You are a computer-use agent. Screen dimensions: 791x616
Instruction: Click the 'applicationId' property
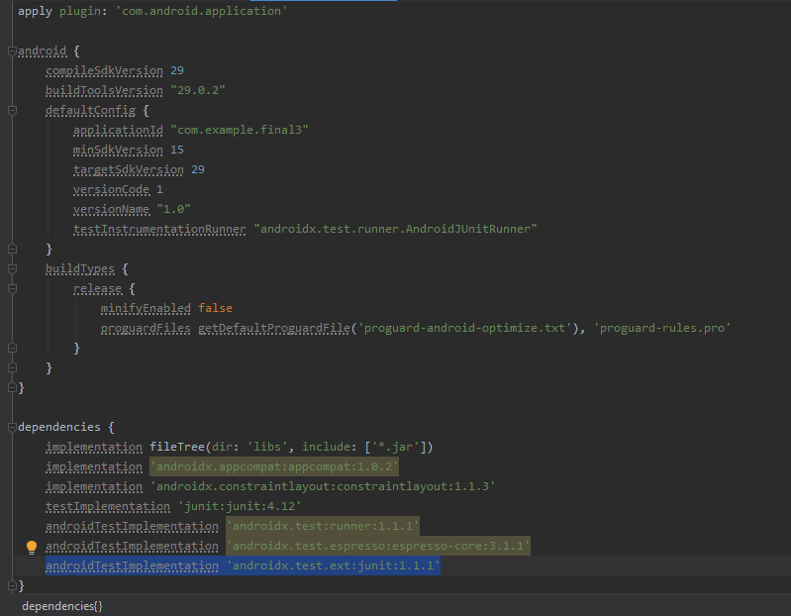(118, 130)
